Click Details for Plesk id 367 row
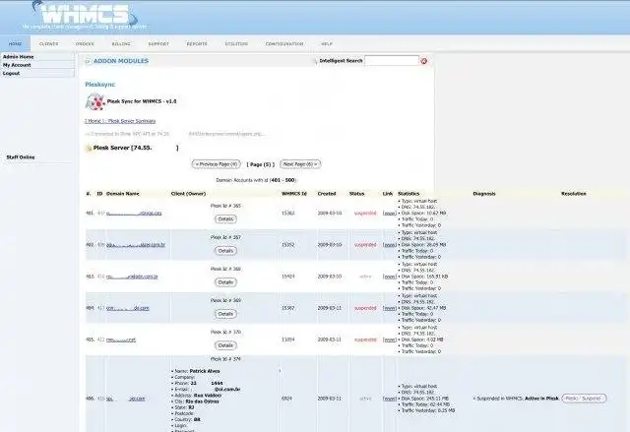This screenshot has height=432, width=630. 225,251
